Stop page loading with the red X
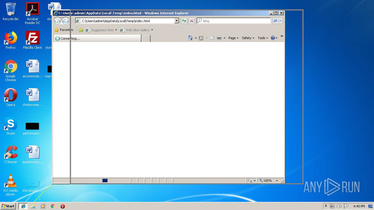 [192, 21]
